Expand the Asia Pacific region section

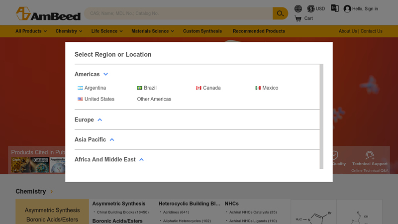pos(111,140)
